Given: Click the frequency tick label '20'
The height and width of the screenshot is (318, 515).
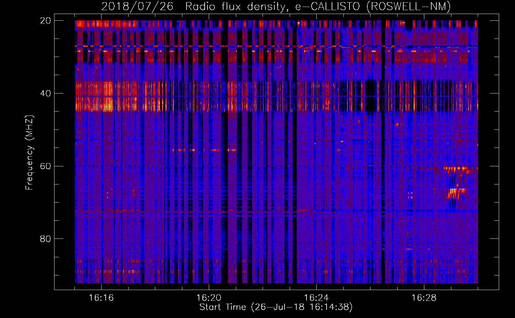Looking at the screenshot, I should coord(46,21).
